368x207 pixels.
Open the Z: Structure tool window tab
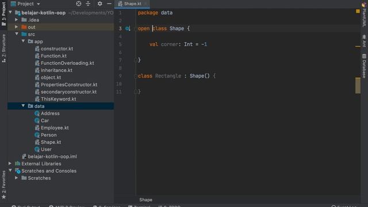3,48
